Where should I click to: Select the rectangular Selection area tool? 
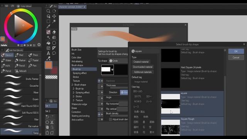[x=48, y=21]
